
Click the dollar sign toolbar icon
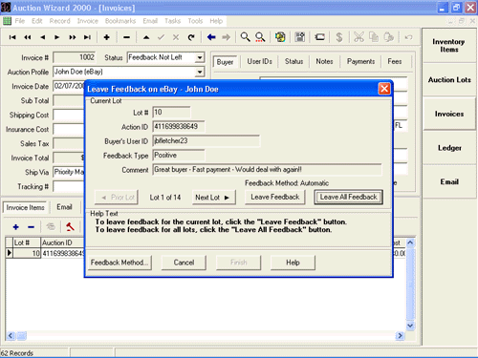(339, 37)
